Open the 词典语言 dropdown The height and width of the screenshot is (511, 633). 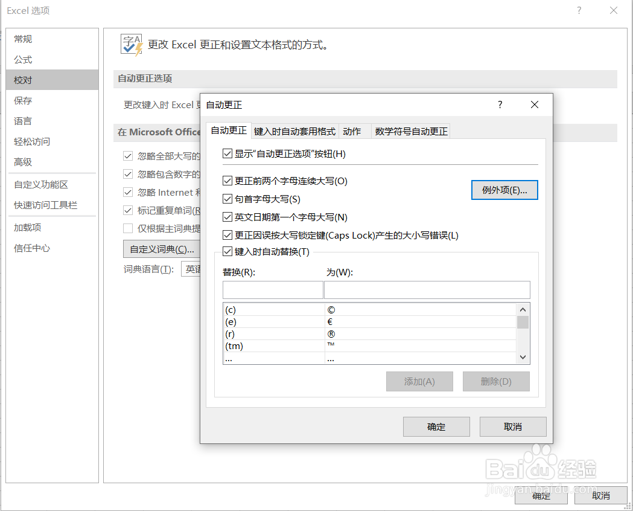point(191,269)
